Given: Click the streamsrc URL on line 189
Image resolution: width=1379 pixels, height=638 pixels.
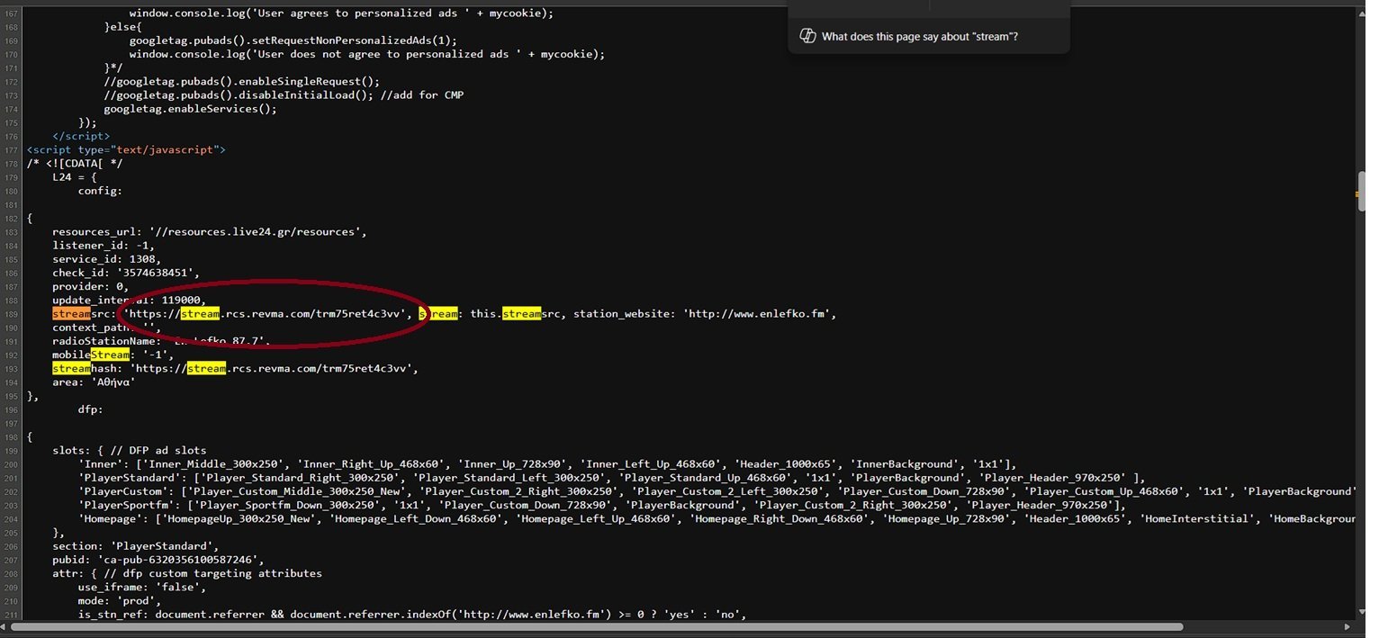Looking at the screenshot, I should pos(267,314).
